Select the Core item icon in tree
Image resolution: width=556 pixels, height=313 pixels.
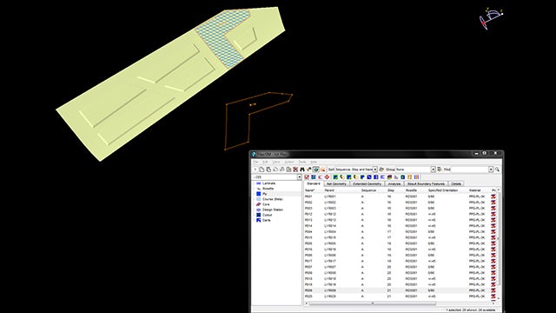259,204
